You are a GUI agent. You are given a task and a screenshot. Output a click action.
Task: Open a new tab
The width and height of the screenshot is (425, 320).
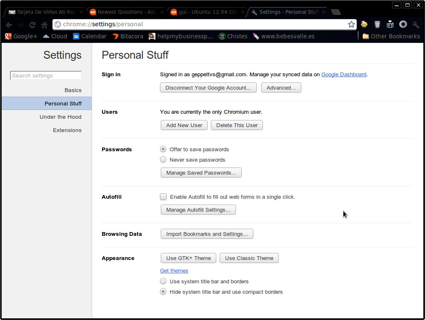[x=336, y=12]
